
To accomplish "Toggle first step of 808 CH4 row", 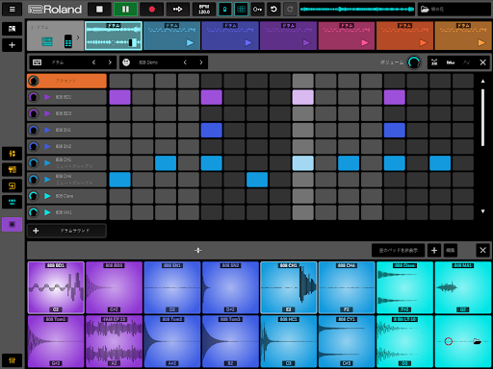I will 119,180.
